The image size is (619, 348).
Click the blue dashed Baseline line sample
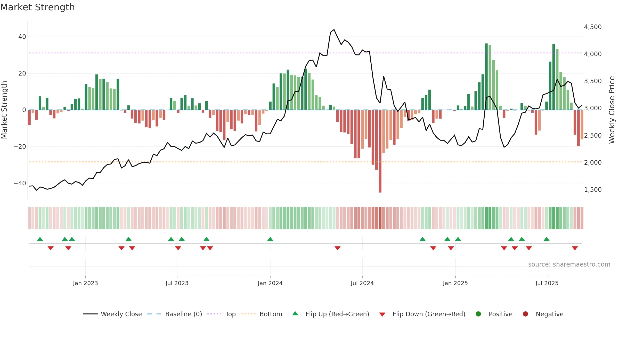click(154, 314)
